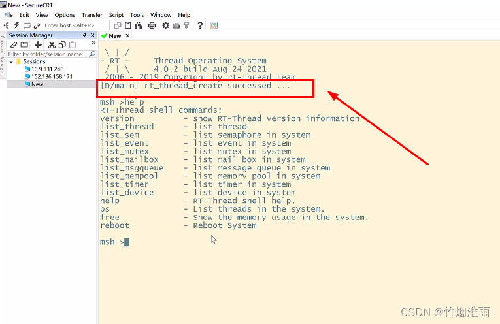The width and height of the screenshot is (500, 324).
Task: Click the public key assistant icon
Action: [x=186, y=25]
